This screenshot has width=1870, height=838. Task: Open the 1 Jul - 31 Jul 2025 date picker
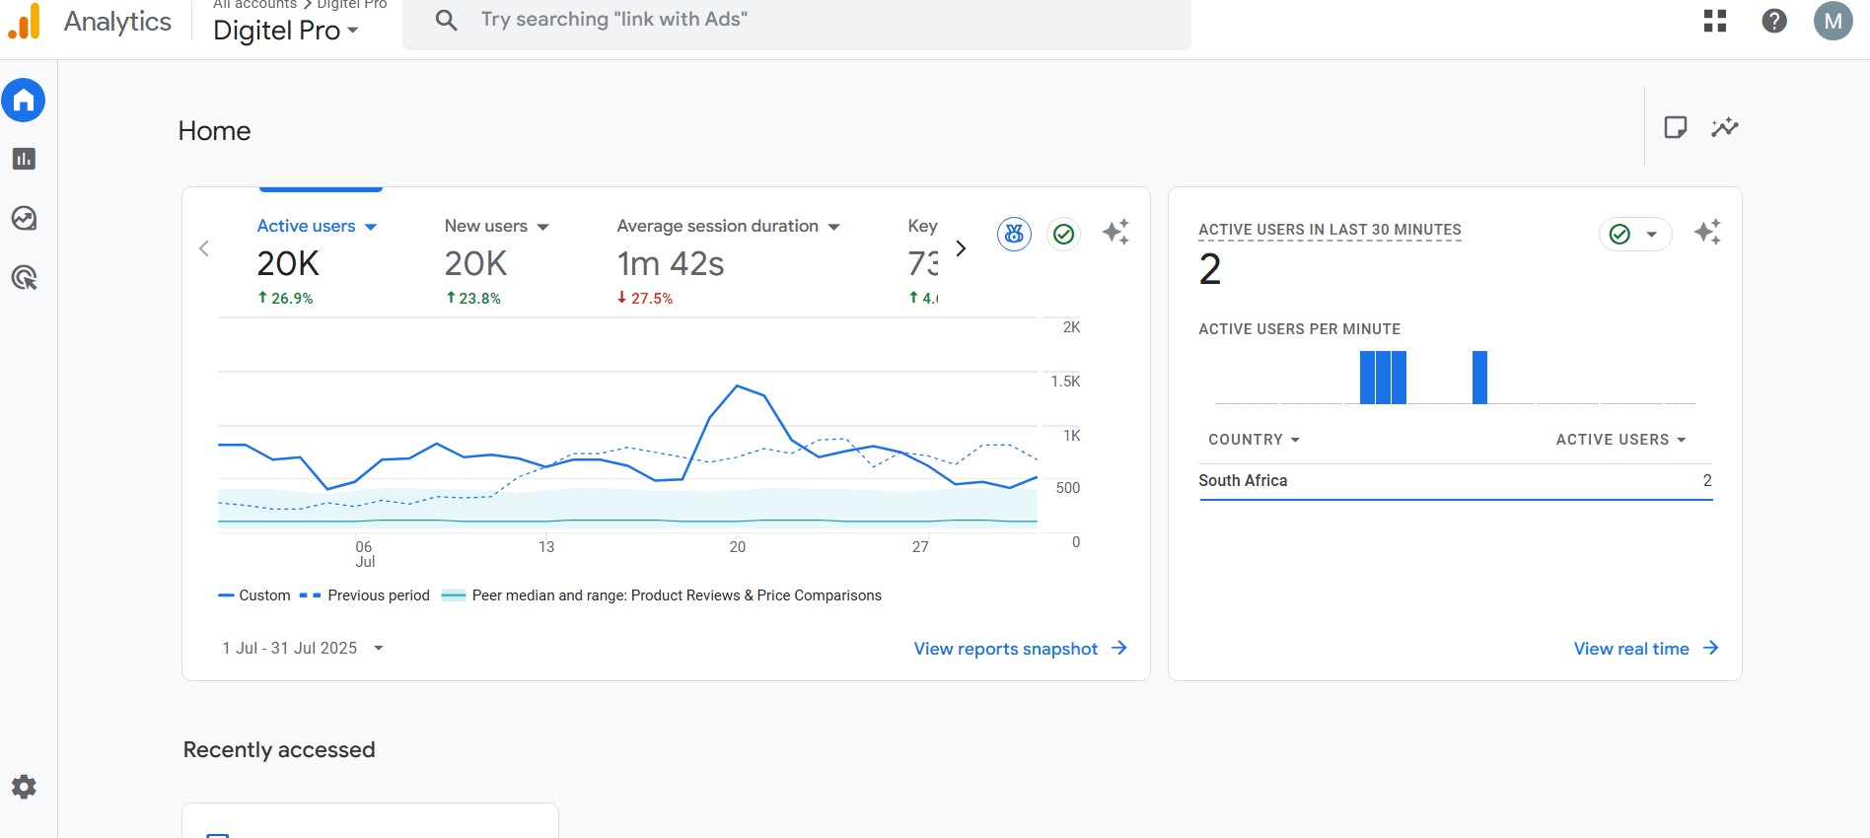point(302,648)
